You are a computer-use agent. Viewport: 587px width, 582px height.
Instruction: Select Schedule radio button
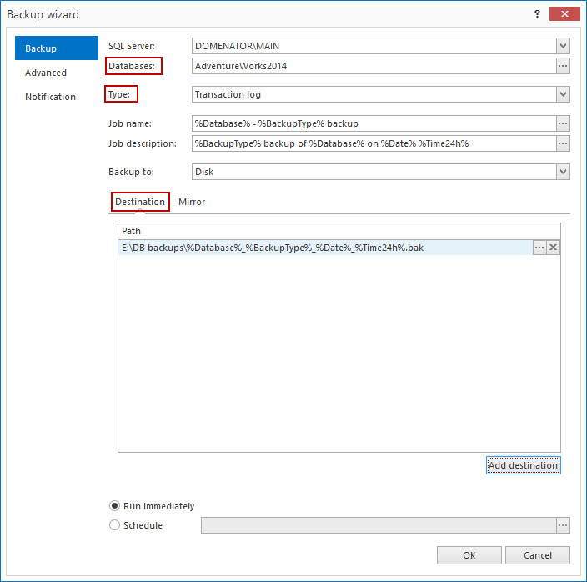pos(114,525)
